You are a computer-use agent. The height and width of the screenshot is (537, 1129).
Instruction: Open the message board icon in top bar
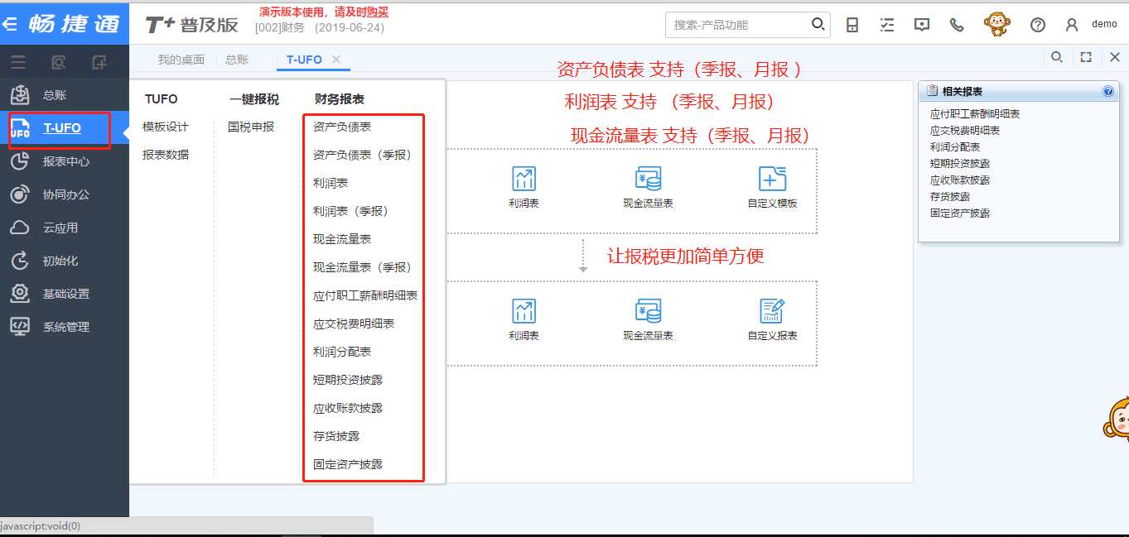tap(922, 25)
